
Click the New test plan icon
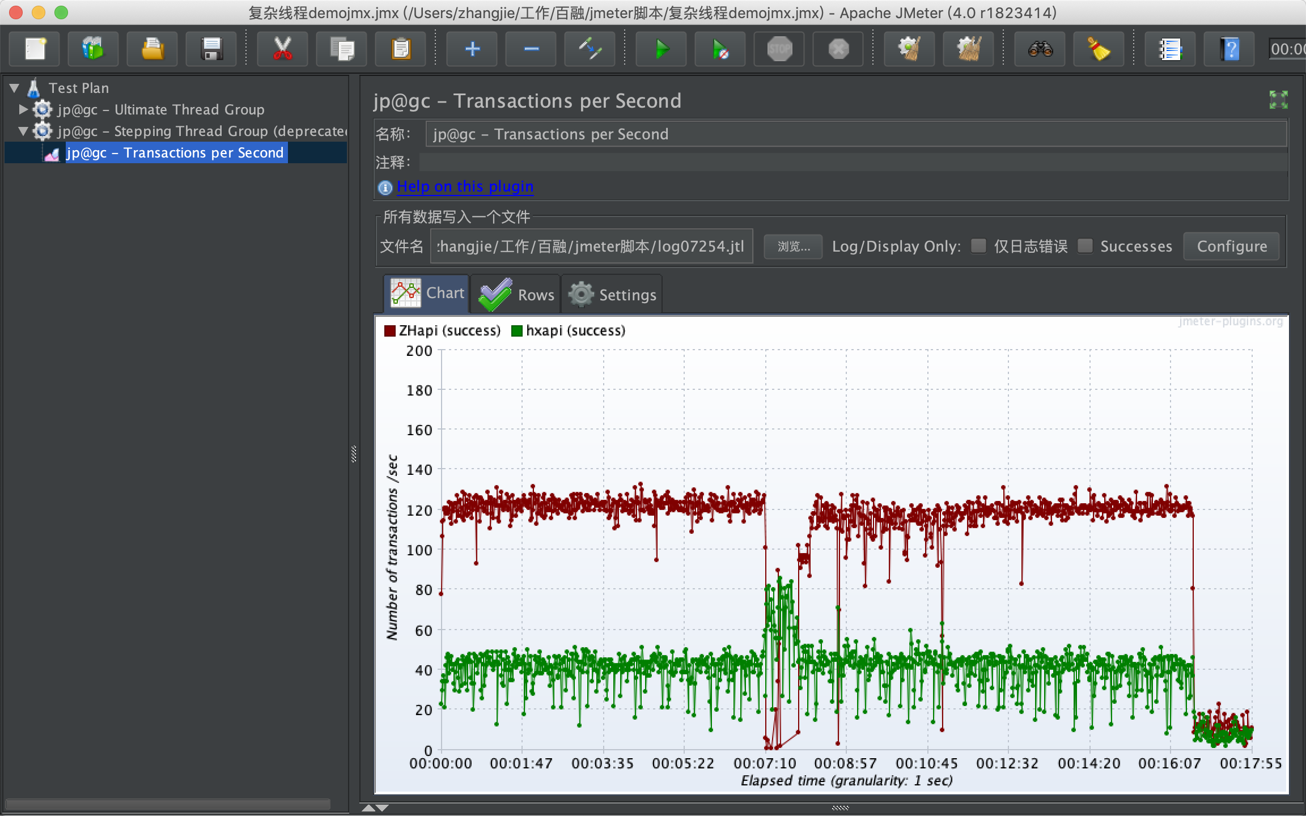[x=35, y=49]
